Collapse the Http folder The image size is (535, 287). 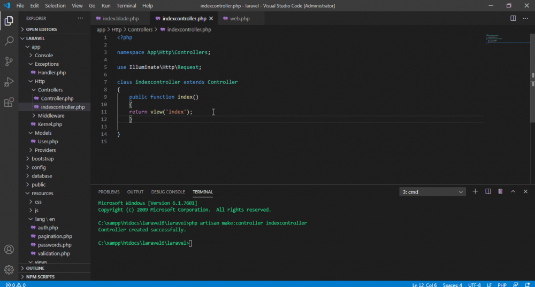55,81
